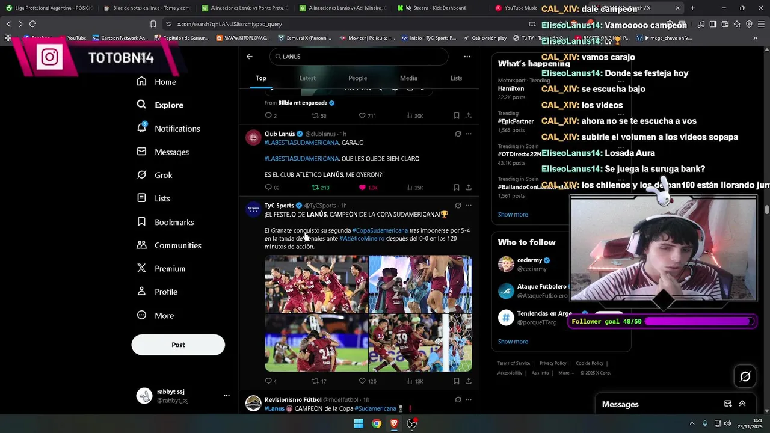Viewport: 770px width, 433px height.
Task: Click Grok icon on Revisionismo Fútbol tweet
Action: (458, 399)
